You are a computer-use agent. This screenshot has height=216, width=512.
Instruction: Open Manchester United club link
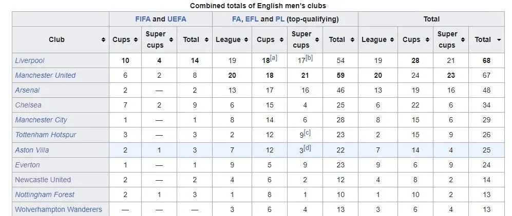(x=45, y=75)
